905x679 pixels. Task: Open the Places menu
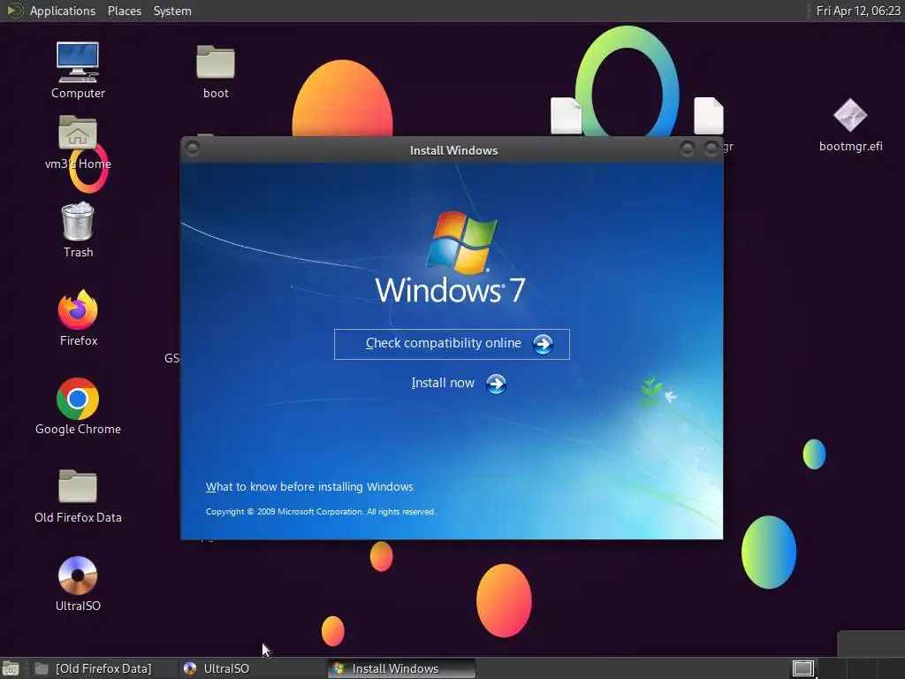coord(124,11)
